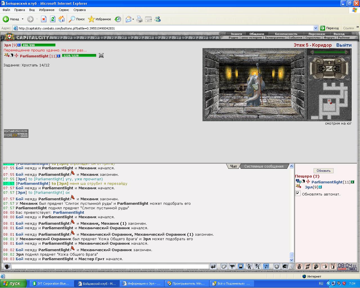This screenshot has height=288, width=360.
Task: Open the chat filter funnel icon
Action: (232, 267)
